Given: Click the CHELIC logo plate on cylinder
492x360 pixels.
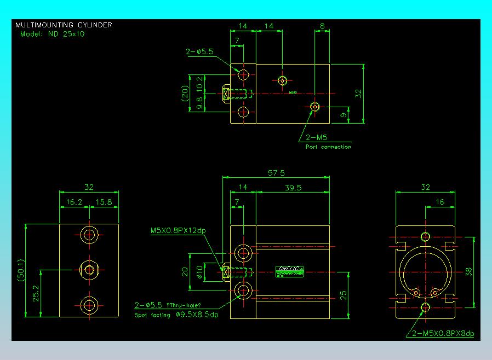Looking at the screenshot, I should [290, 271].
